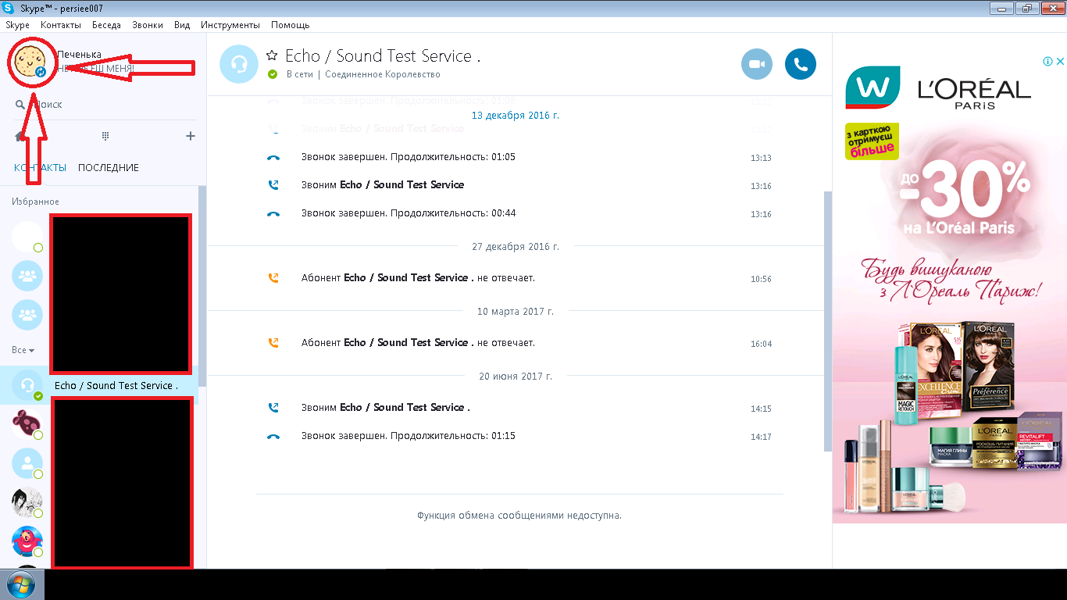Open the Skype menu
Screen dimensions: 1067x600
point(18,25)
